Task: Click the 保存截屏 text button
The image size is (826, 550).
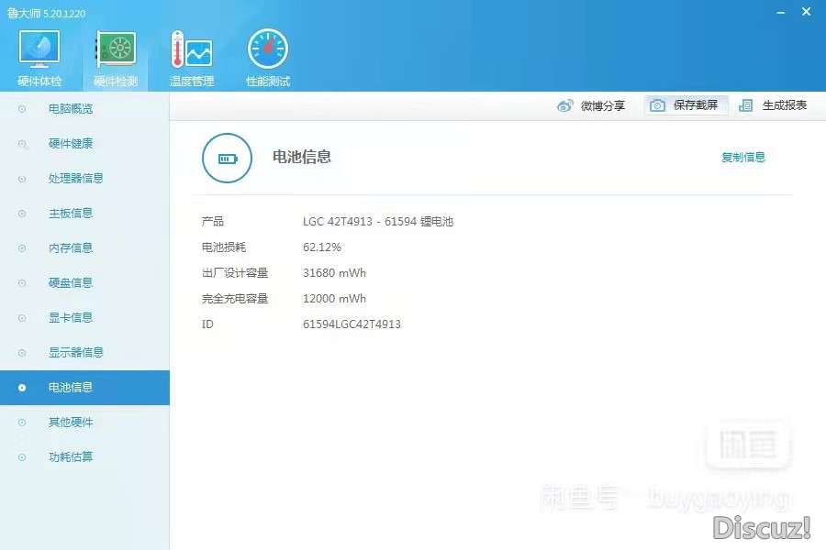Action: (x=696, y=105)
